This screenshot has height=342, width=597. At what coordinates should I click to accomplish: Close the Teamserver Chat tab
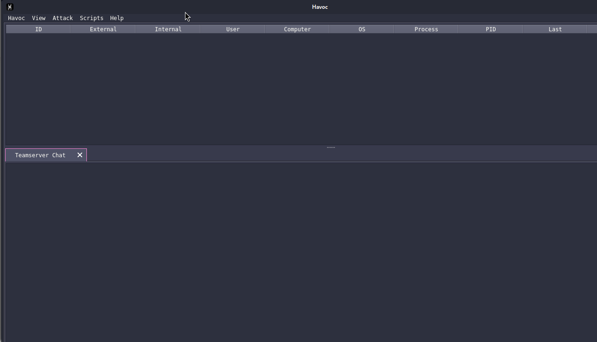coord(80,155)
